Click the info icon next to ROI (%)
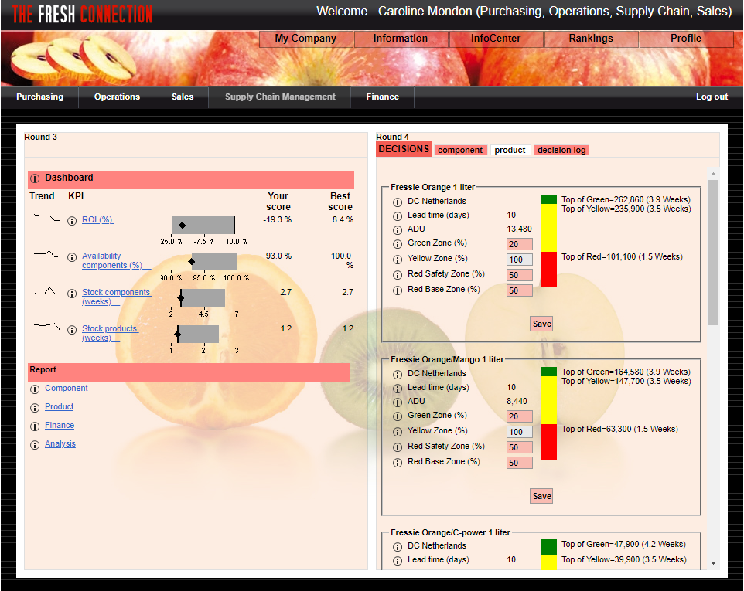The height and width of the screenshot is (591, 744). [72, 221]
